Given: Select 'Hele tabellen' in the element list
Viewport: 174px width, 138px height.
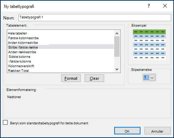Looking at the screenshot, I should click(61, 33).
